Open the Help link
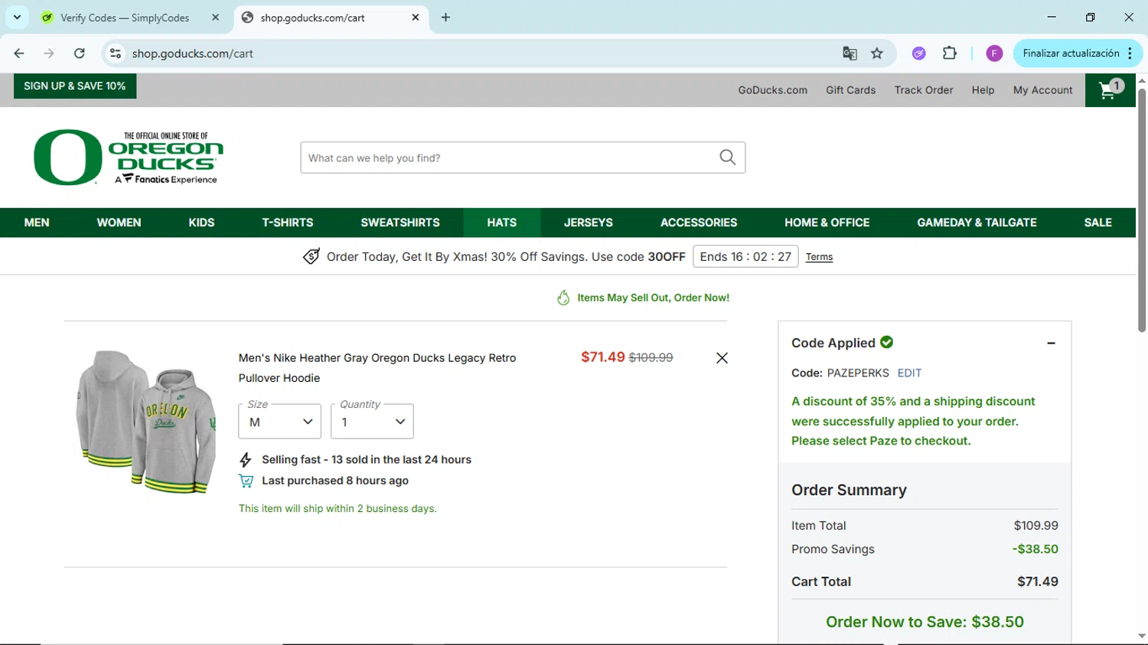1148x645 pixels. [x=983, y=90]
